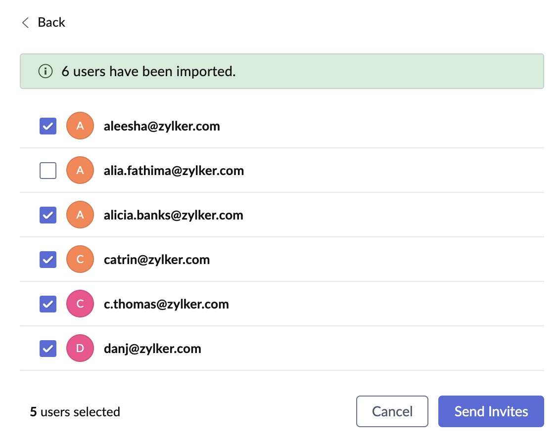Click alia.fathima's orange avatar icon
Image resolution: width=560 pixels, height=444 pixels.
tap(80, 171)
